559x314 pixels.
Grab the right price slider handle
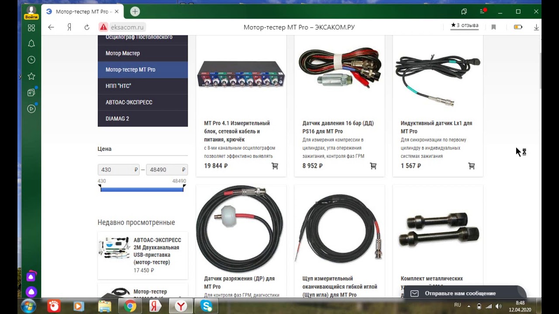(x=184, y=187)
